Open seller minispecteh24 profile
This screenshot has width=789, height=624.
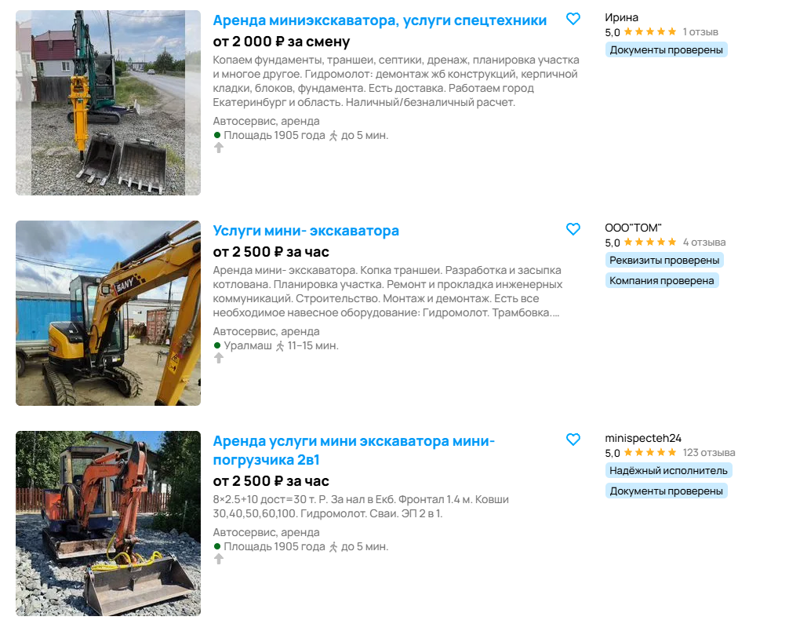coord(643,438)
